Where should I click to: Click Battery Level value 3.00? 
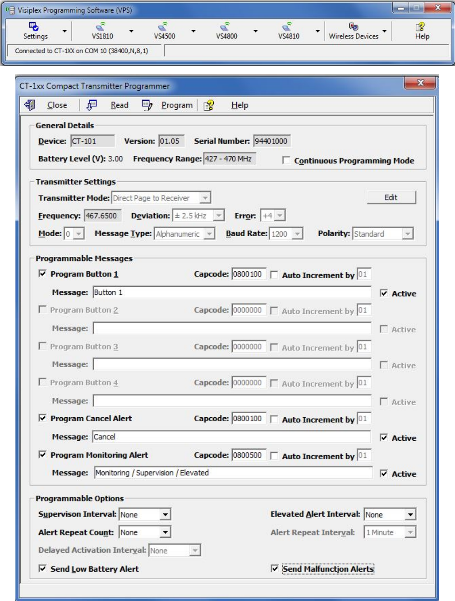pyautogui.click(x=115, y=158)
